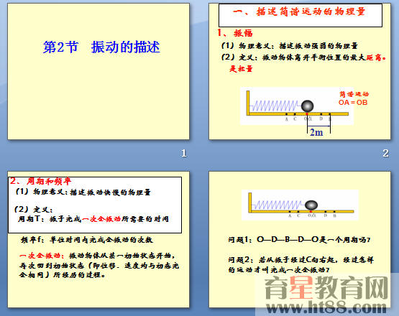Click slide number 2 label
Image resolution: width=399 pixels, height=316 pixels.
pyautogui.click(x=385, y=153)
